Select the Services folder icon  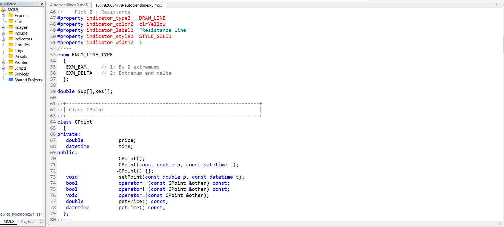(x=11, y=74)
